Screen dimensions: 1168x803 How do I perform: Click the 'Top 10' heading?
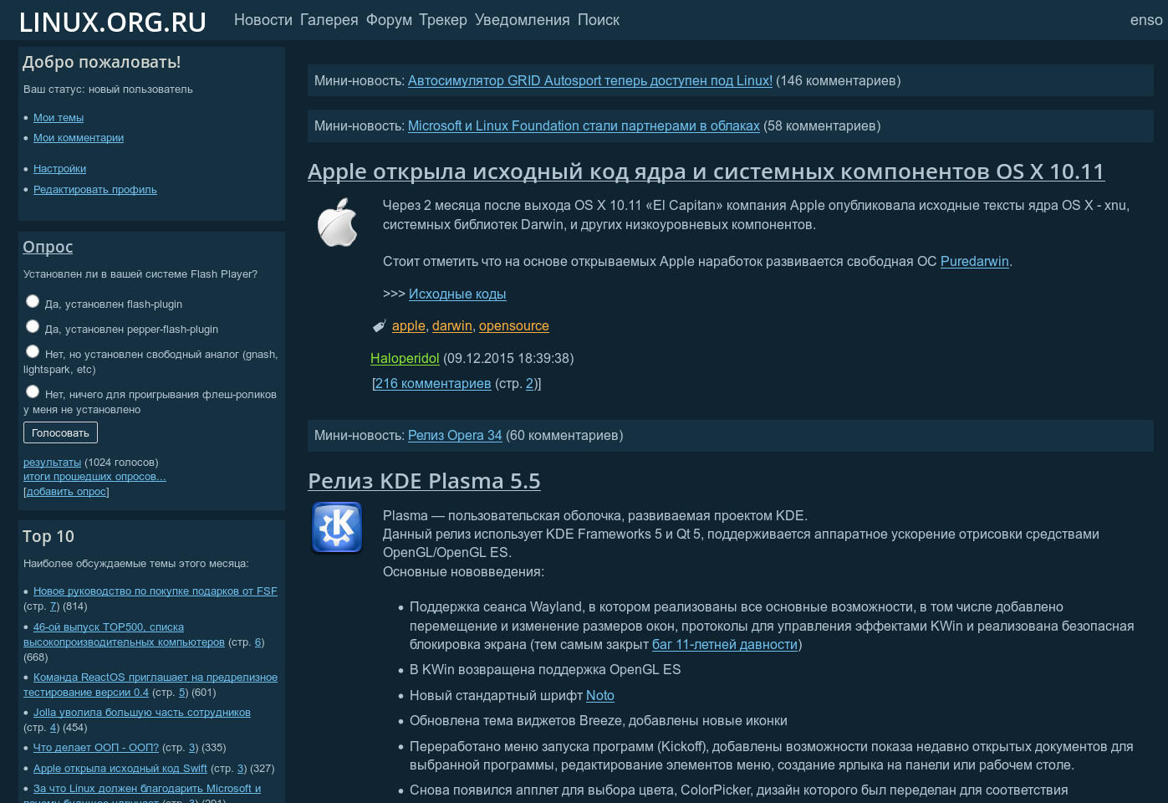tap(48, 536)
